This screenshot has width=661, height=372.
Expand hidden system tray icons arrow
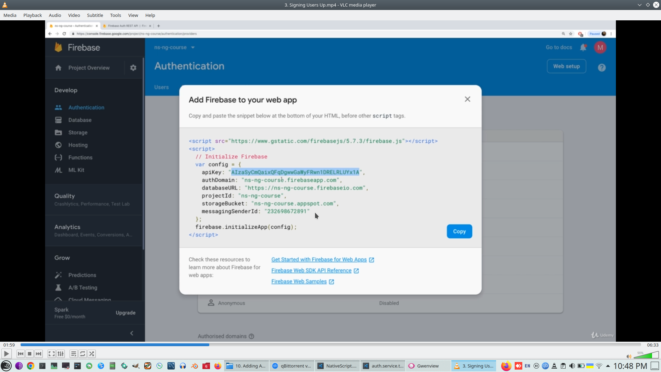608,366
